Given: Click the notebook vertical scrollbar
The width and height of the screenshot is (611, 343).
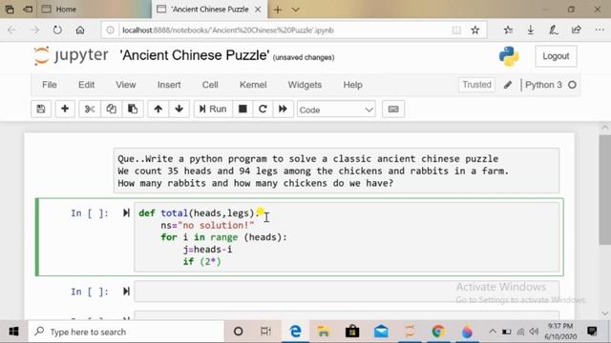Looking at the screenshot, I should (x=604, y=191).
